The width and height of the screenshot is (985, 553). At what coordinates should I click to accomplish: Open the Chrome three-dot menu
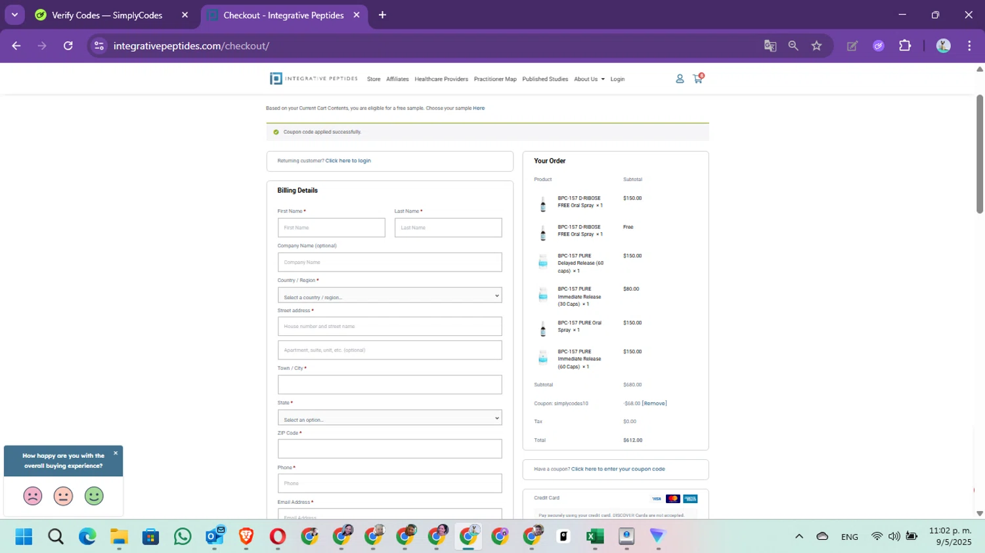[969, 46]
